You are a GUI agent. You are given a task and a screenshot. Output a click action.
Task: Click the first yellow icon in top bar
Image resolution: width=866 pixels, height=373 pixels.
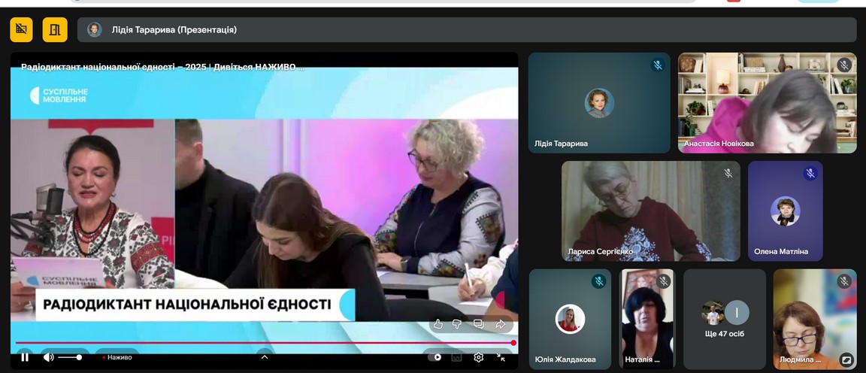pos(21,29)
